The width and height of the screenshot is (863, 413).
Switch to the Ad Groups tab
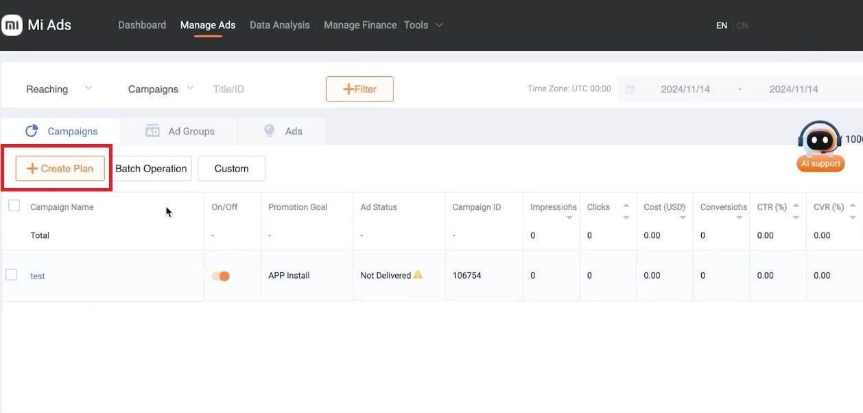[180, 131]
